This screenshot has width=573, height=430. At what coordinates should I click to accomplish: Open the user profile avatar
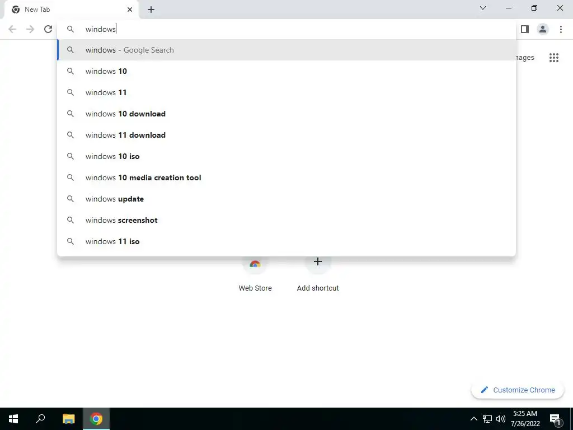coord(543,29)
